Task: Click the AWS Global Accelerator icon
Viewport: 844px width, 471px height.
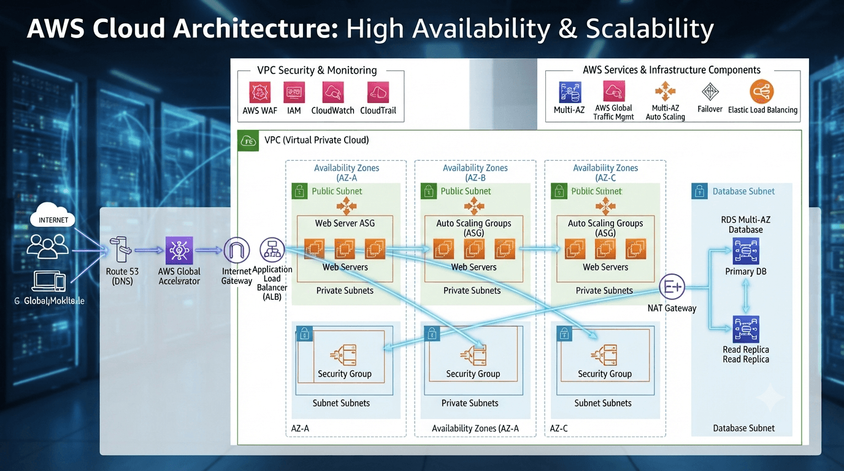Action: tap(179, 250)
